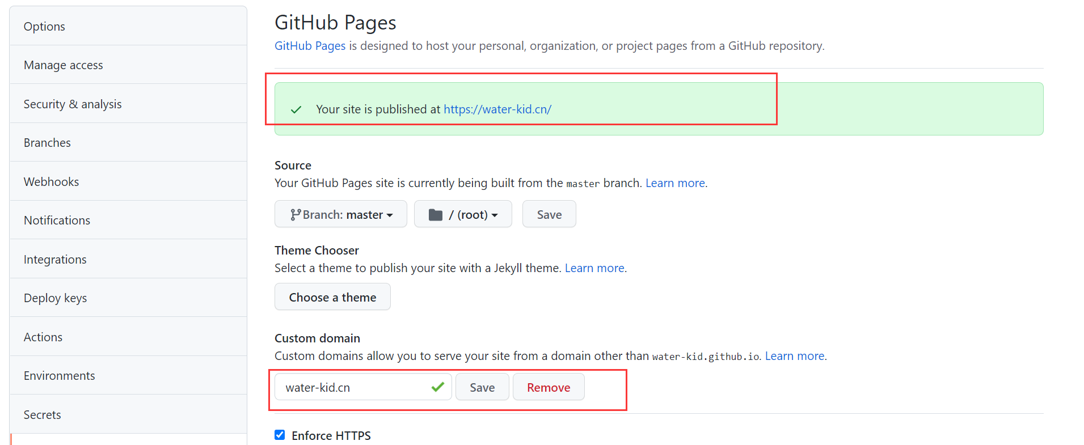Save the Source branch settings
The image size is (1084, 445).
[x=549, y=214]
